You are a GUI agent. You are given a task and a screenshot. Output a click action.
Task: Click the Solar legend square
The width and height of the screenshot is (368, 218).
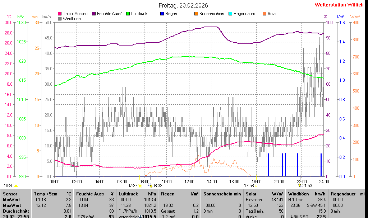click(264, 14)
